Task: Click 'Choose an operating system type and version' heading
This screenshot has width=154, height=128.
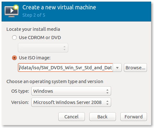Action: click(x=55, y=81)
